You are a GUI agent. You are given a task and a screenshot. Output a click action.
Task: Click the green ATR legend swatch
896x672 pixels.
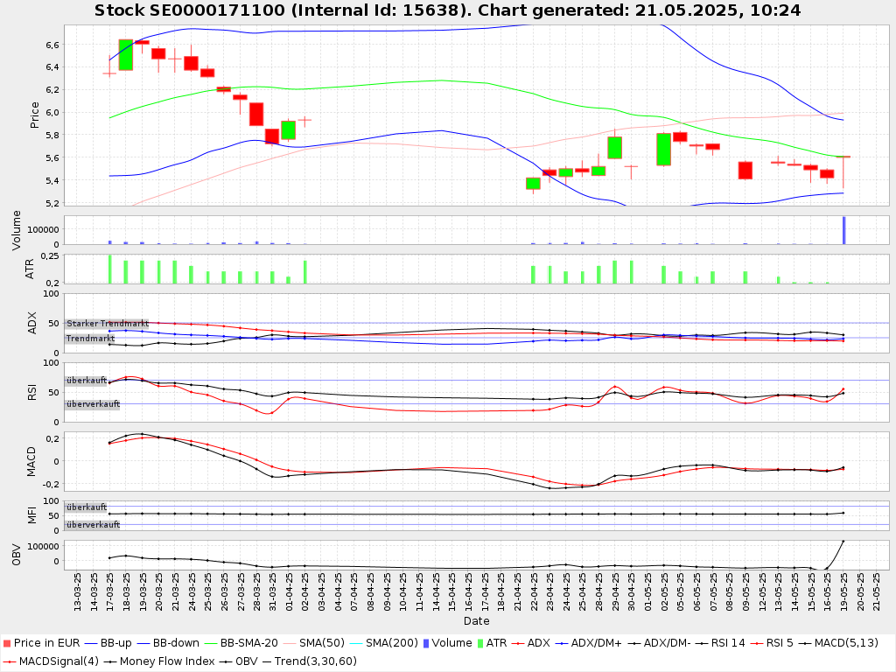tap(480, 643)
